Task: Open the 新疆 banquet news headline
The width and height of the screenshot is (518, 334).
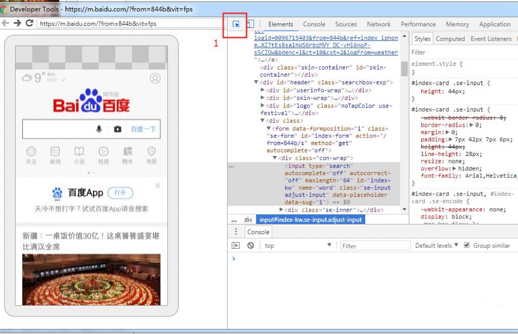Action: coord(91,241)
